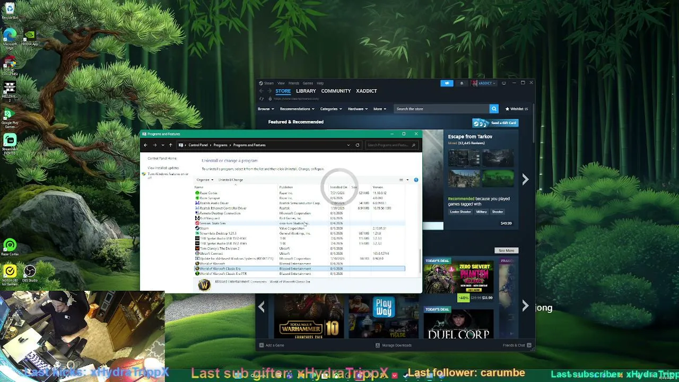Expand the Browse menu in Steam store

click(x=266, y=109)
